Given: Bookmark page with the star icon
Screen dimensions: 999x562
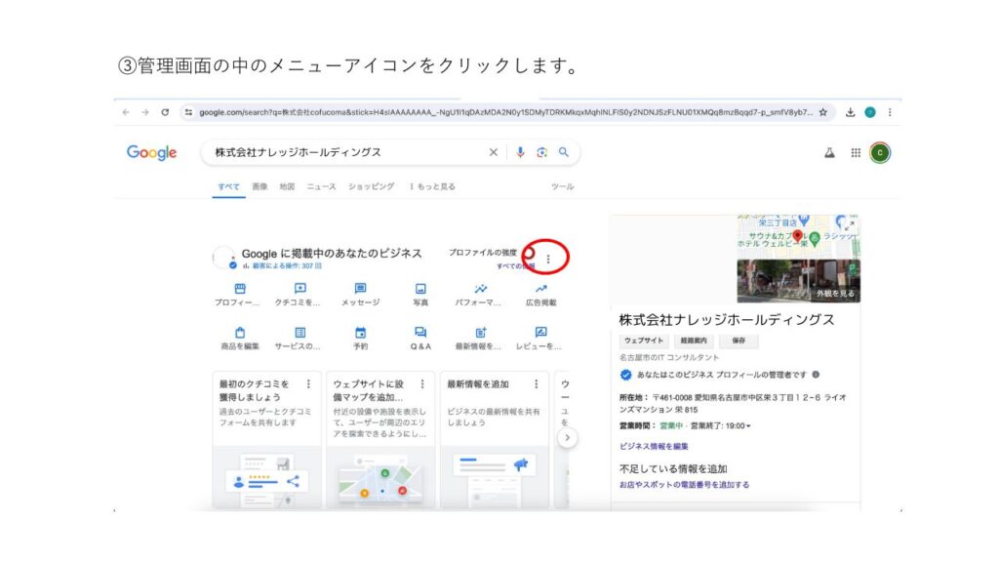Looking at the screenshot, I should (x=823, y=112).
